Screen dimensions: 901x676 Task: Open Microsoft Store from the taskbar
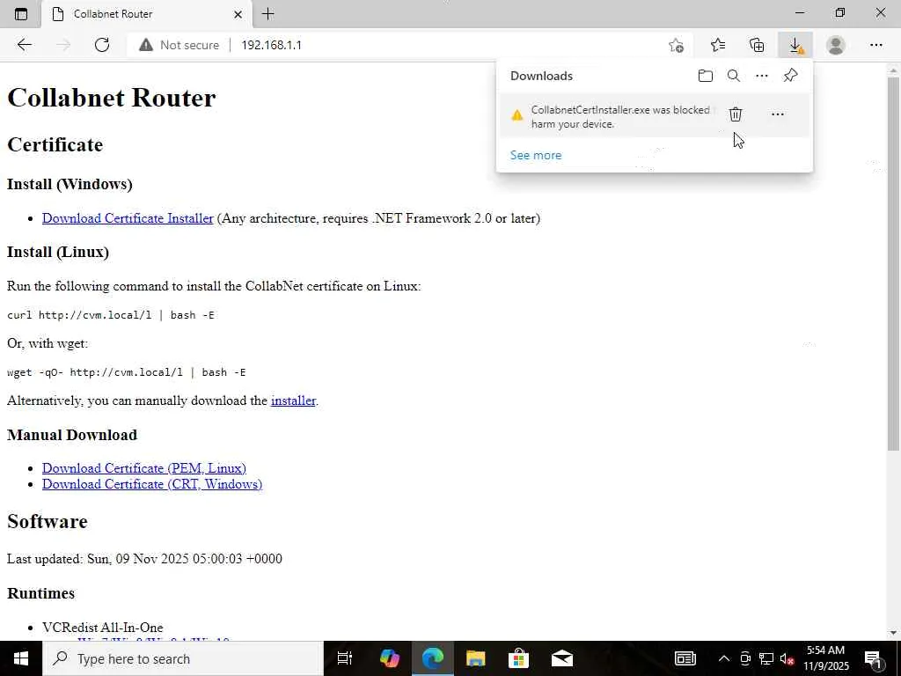click(519, 658)
